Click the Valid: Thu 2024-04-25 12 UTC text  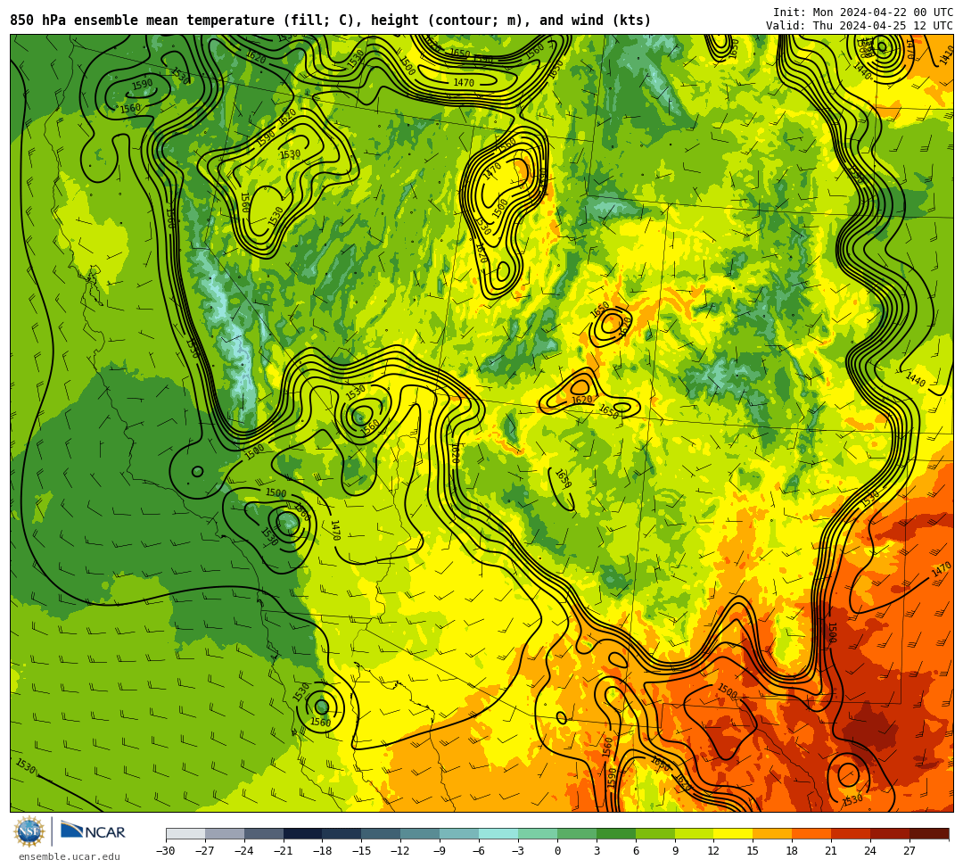(x=860, y=25)
